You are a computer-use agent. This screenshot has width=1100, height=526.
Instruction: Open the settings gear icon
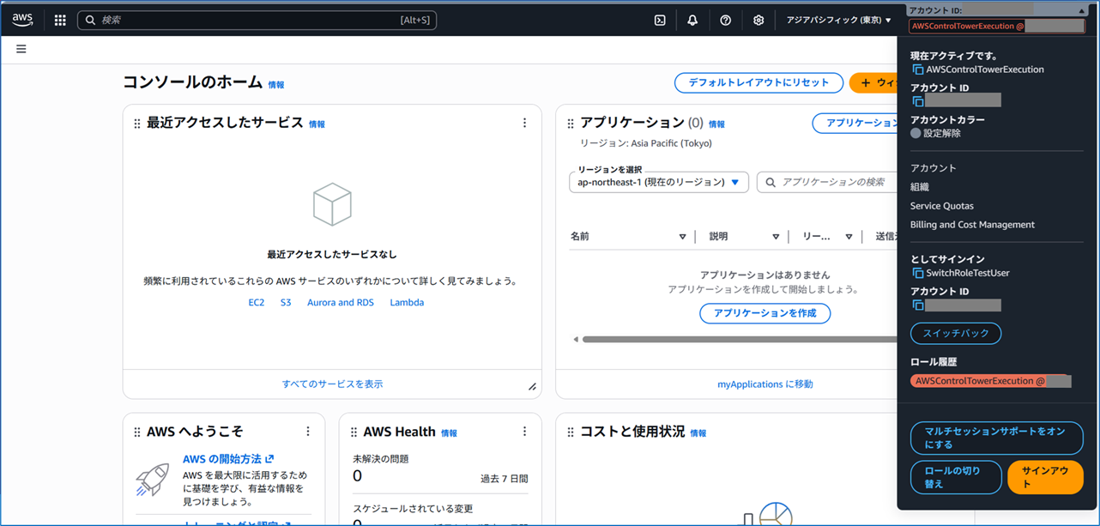click(758, 19)
